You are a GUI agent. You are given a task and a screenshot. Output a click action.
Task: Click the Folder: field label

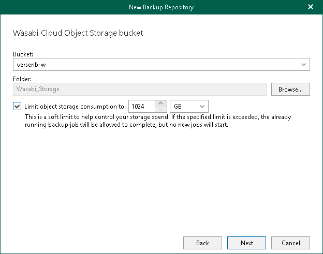coord(22,79)
